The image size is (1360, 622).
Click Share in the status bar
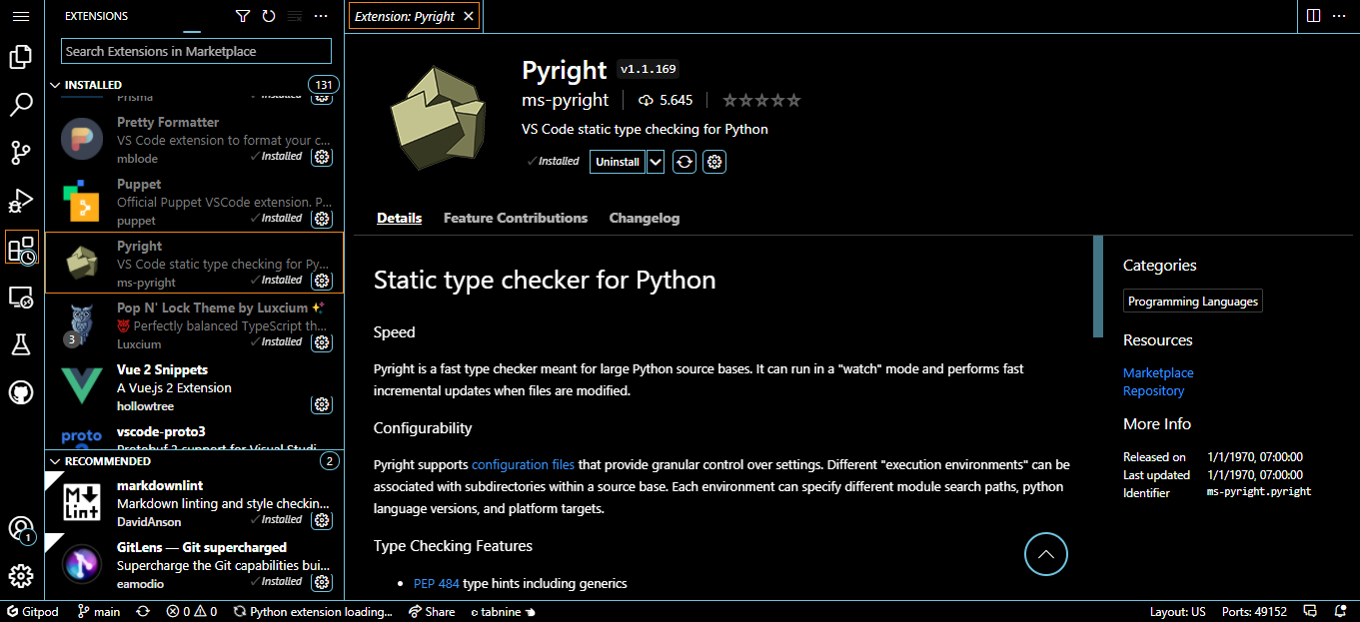[432, 611]
